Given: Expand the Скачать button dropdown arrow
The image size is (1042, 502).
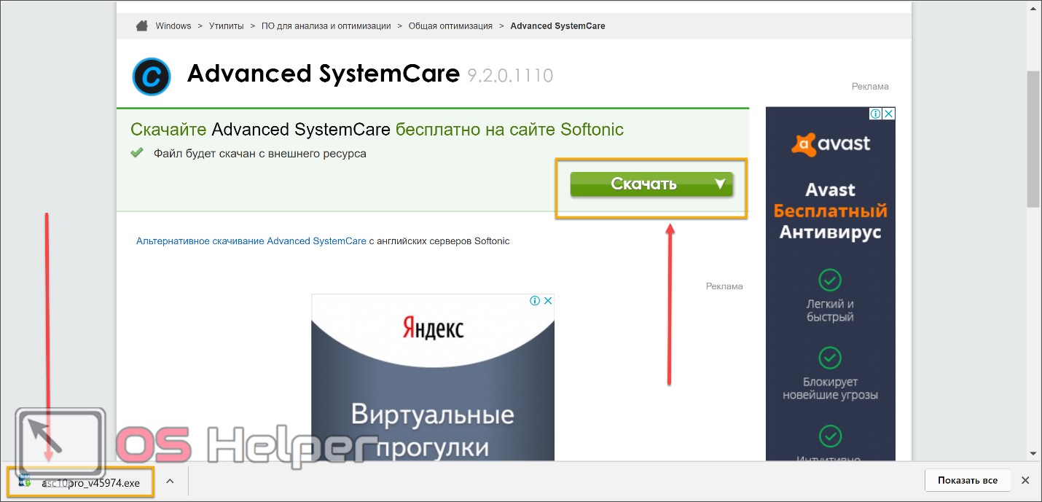Looking at the screenshot, I should 720,184.
